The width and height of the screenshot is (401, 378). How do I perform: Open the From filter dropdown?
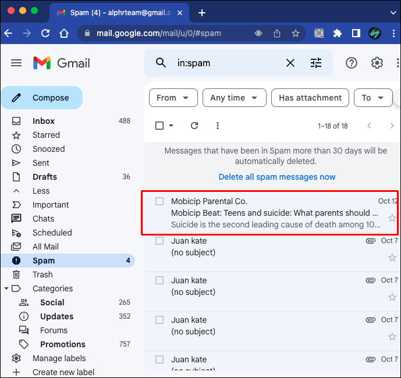[x=173, y=98]
